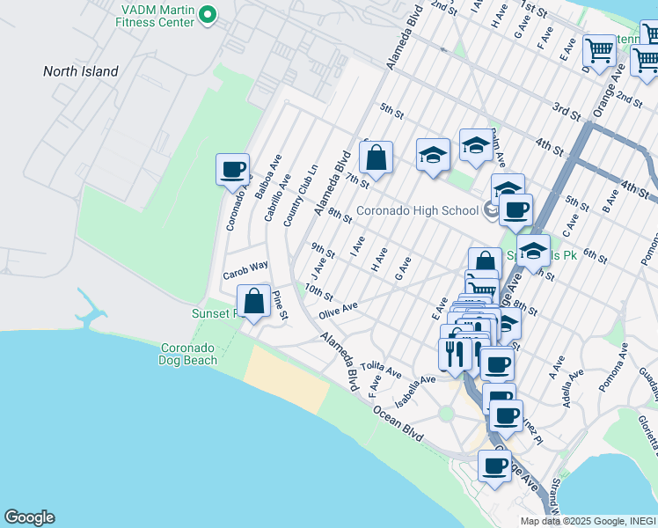Open the school marker over Spreckels Park

(x=533, y=252)
